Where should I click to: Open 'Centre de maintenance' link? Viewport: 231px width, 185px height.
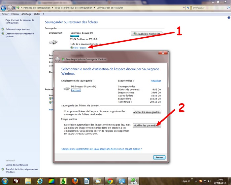(16, 165)
